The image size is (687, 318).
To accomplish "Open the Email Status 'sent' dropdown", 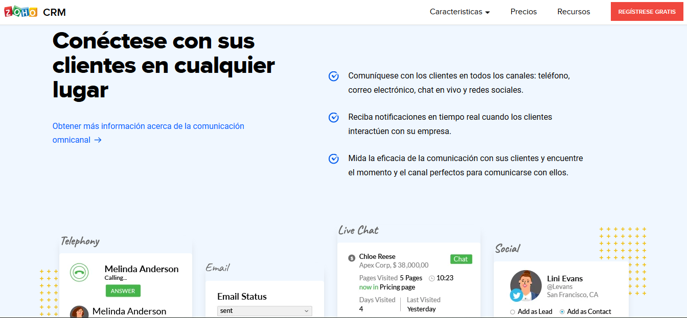I will (x=265, y=311).
